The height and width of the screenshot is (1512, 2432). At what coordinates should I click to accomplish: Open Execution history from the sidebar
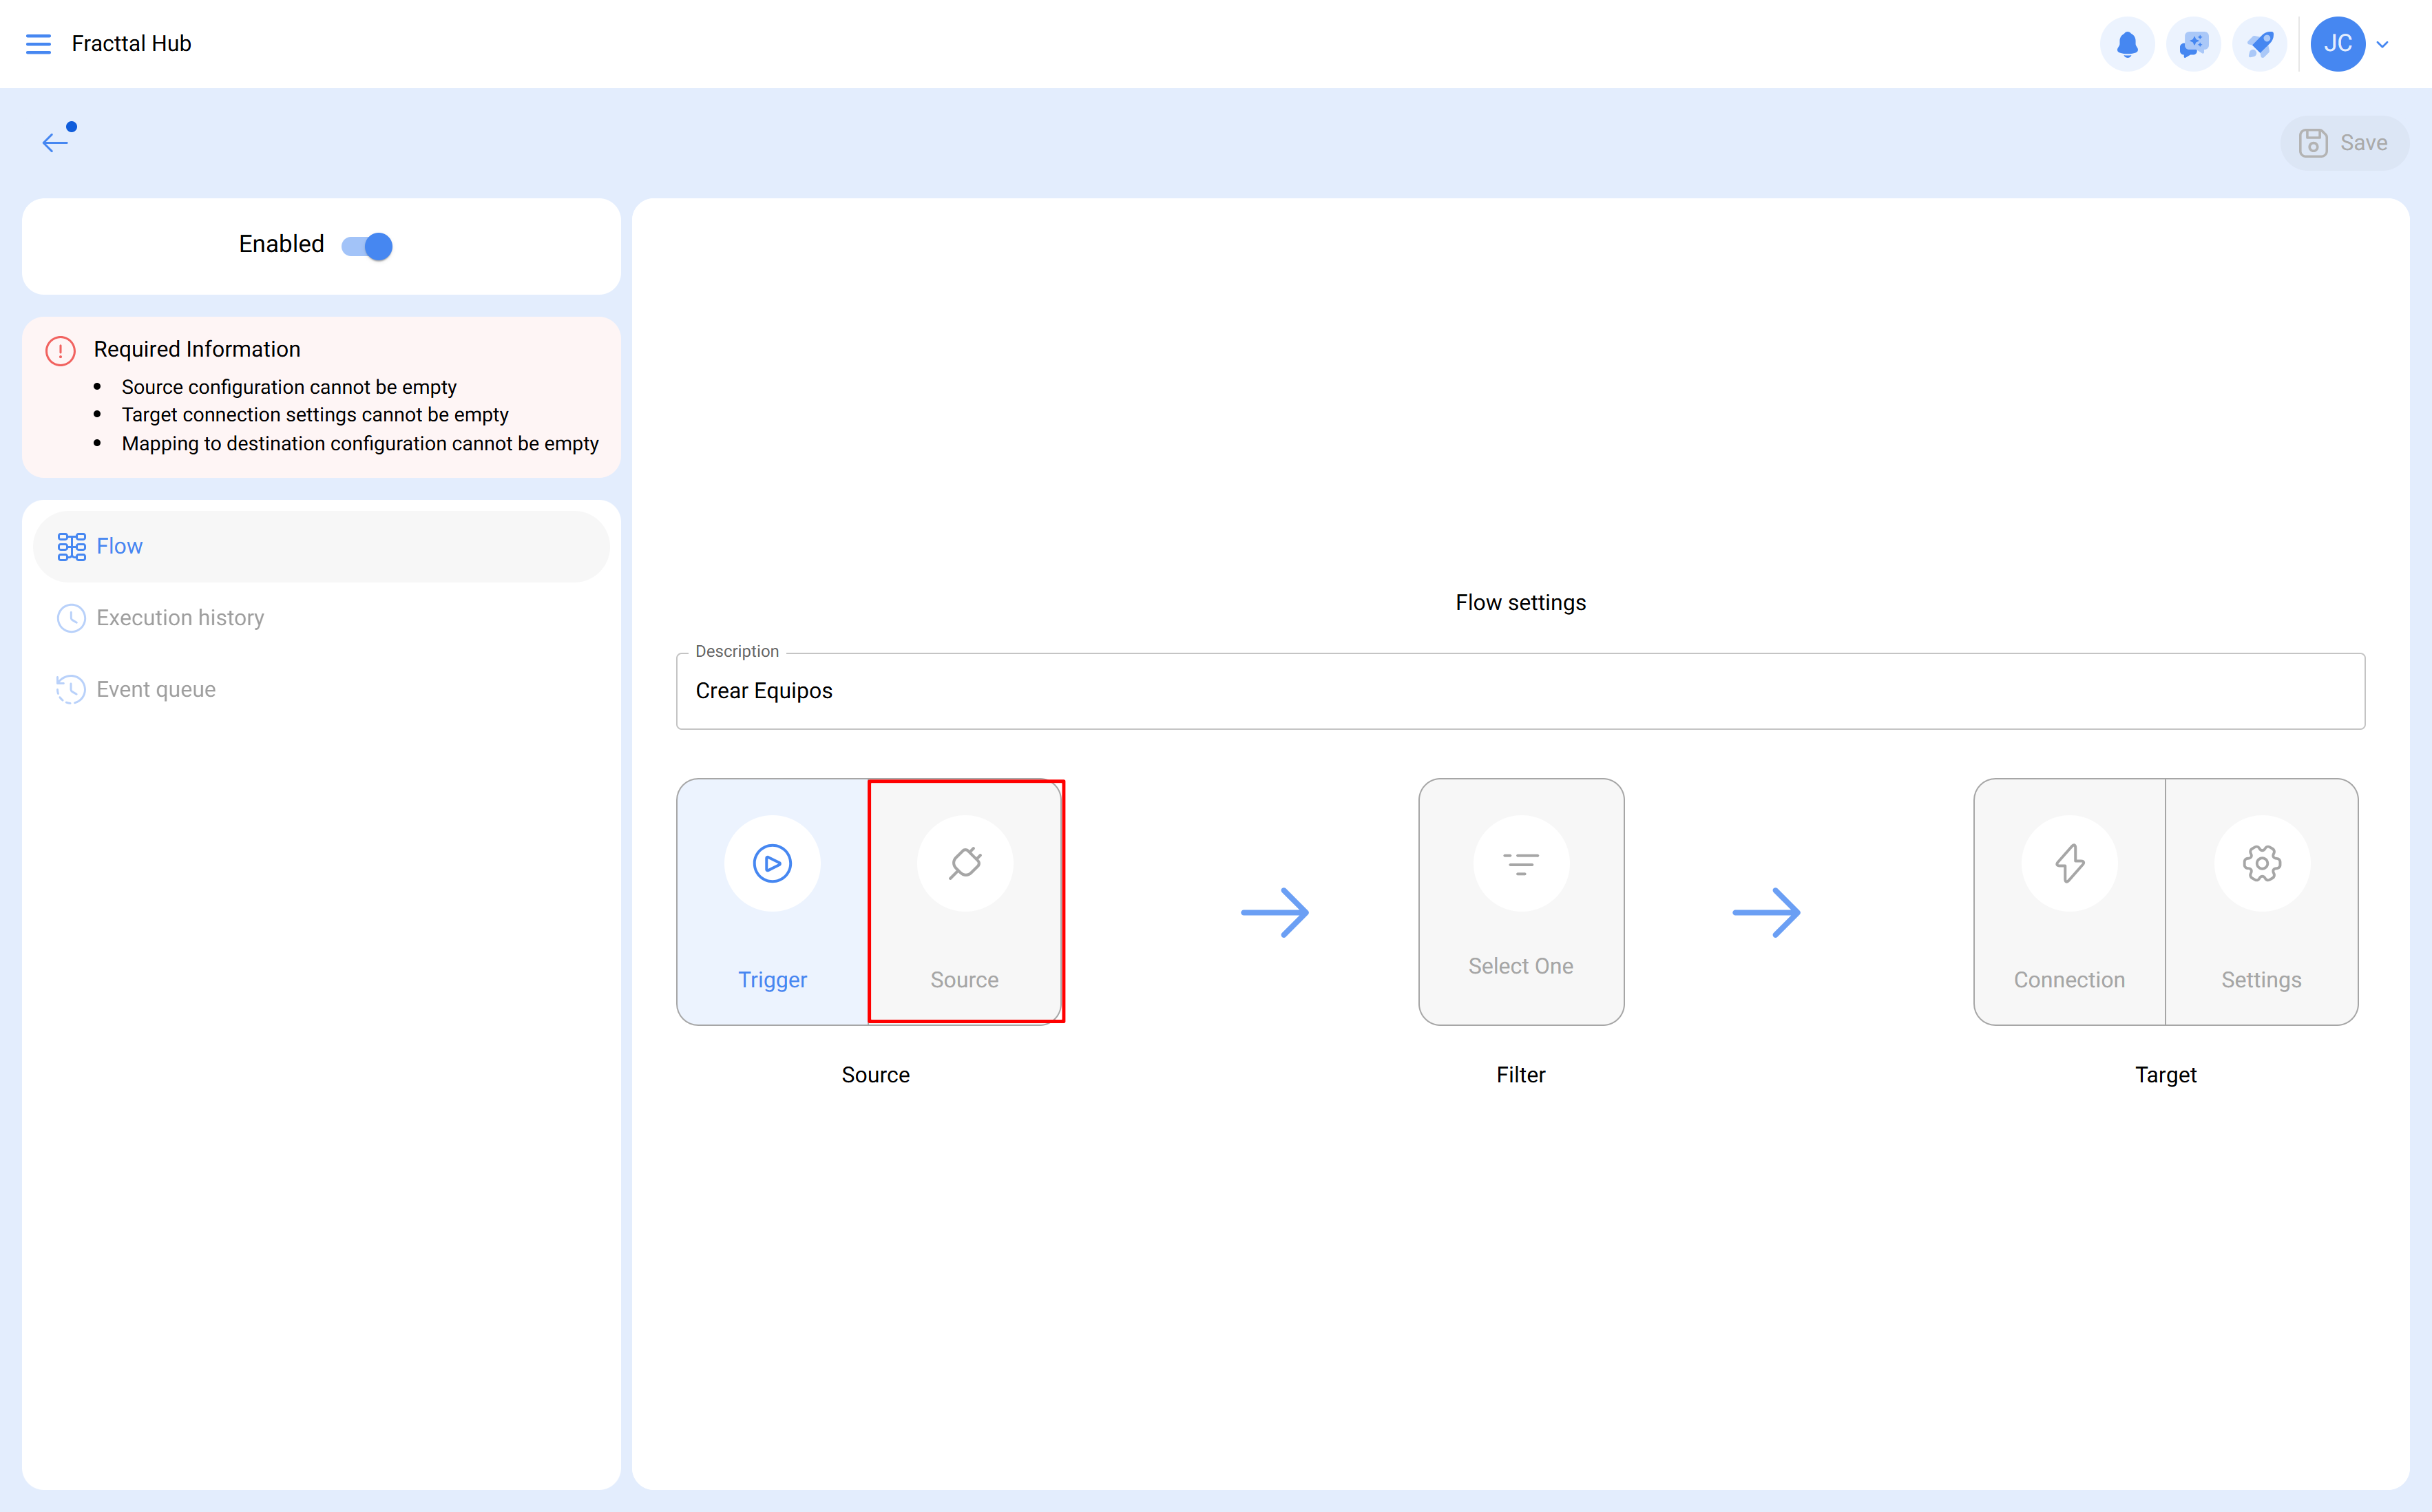[180, 617]
